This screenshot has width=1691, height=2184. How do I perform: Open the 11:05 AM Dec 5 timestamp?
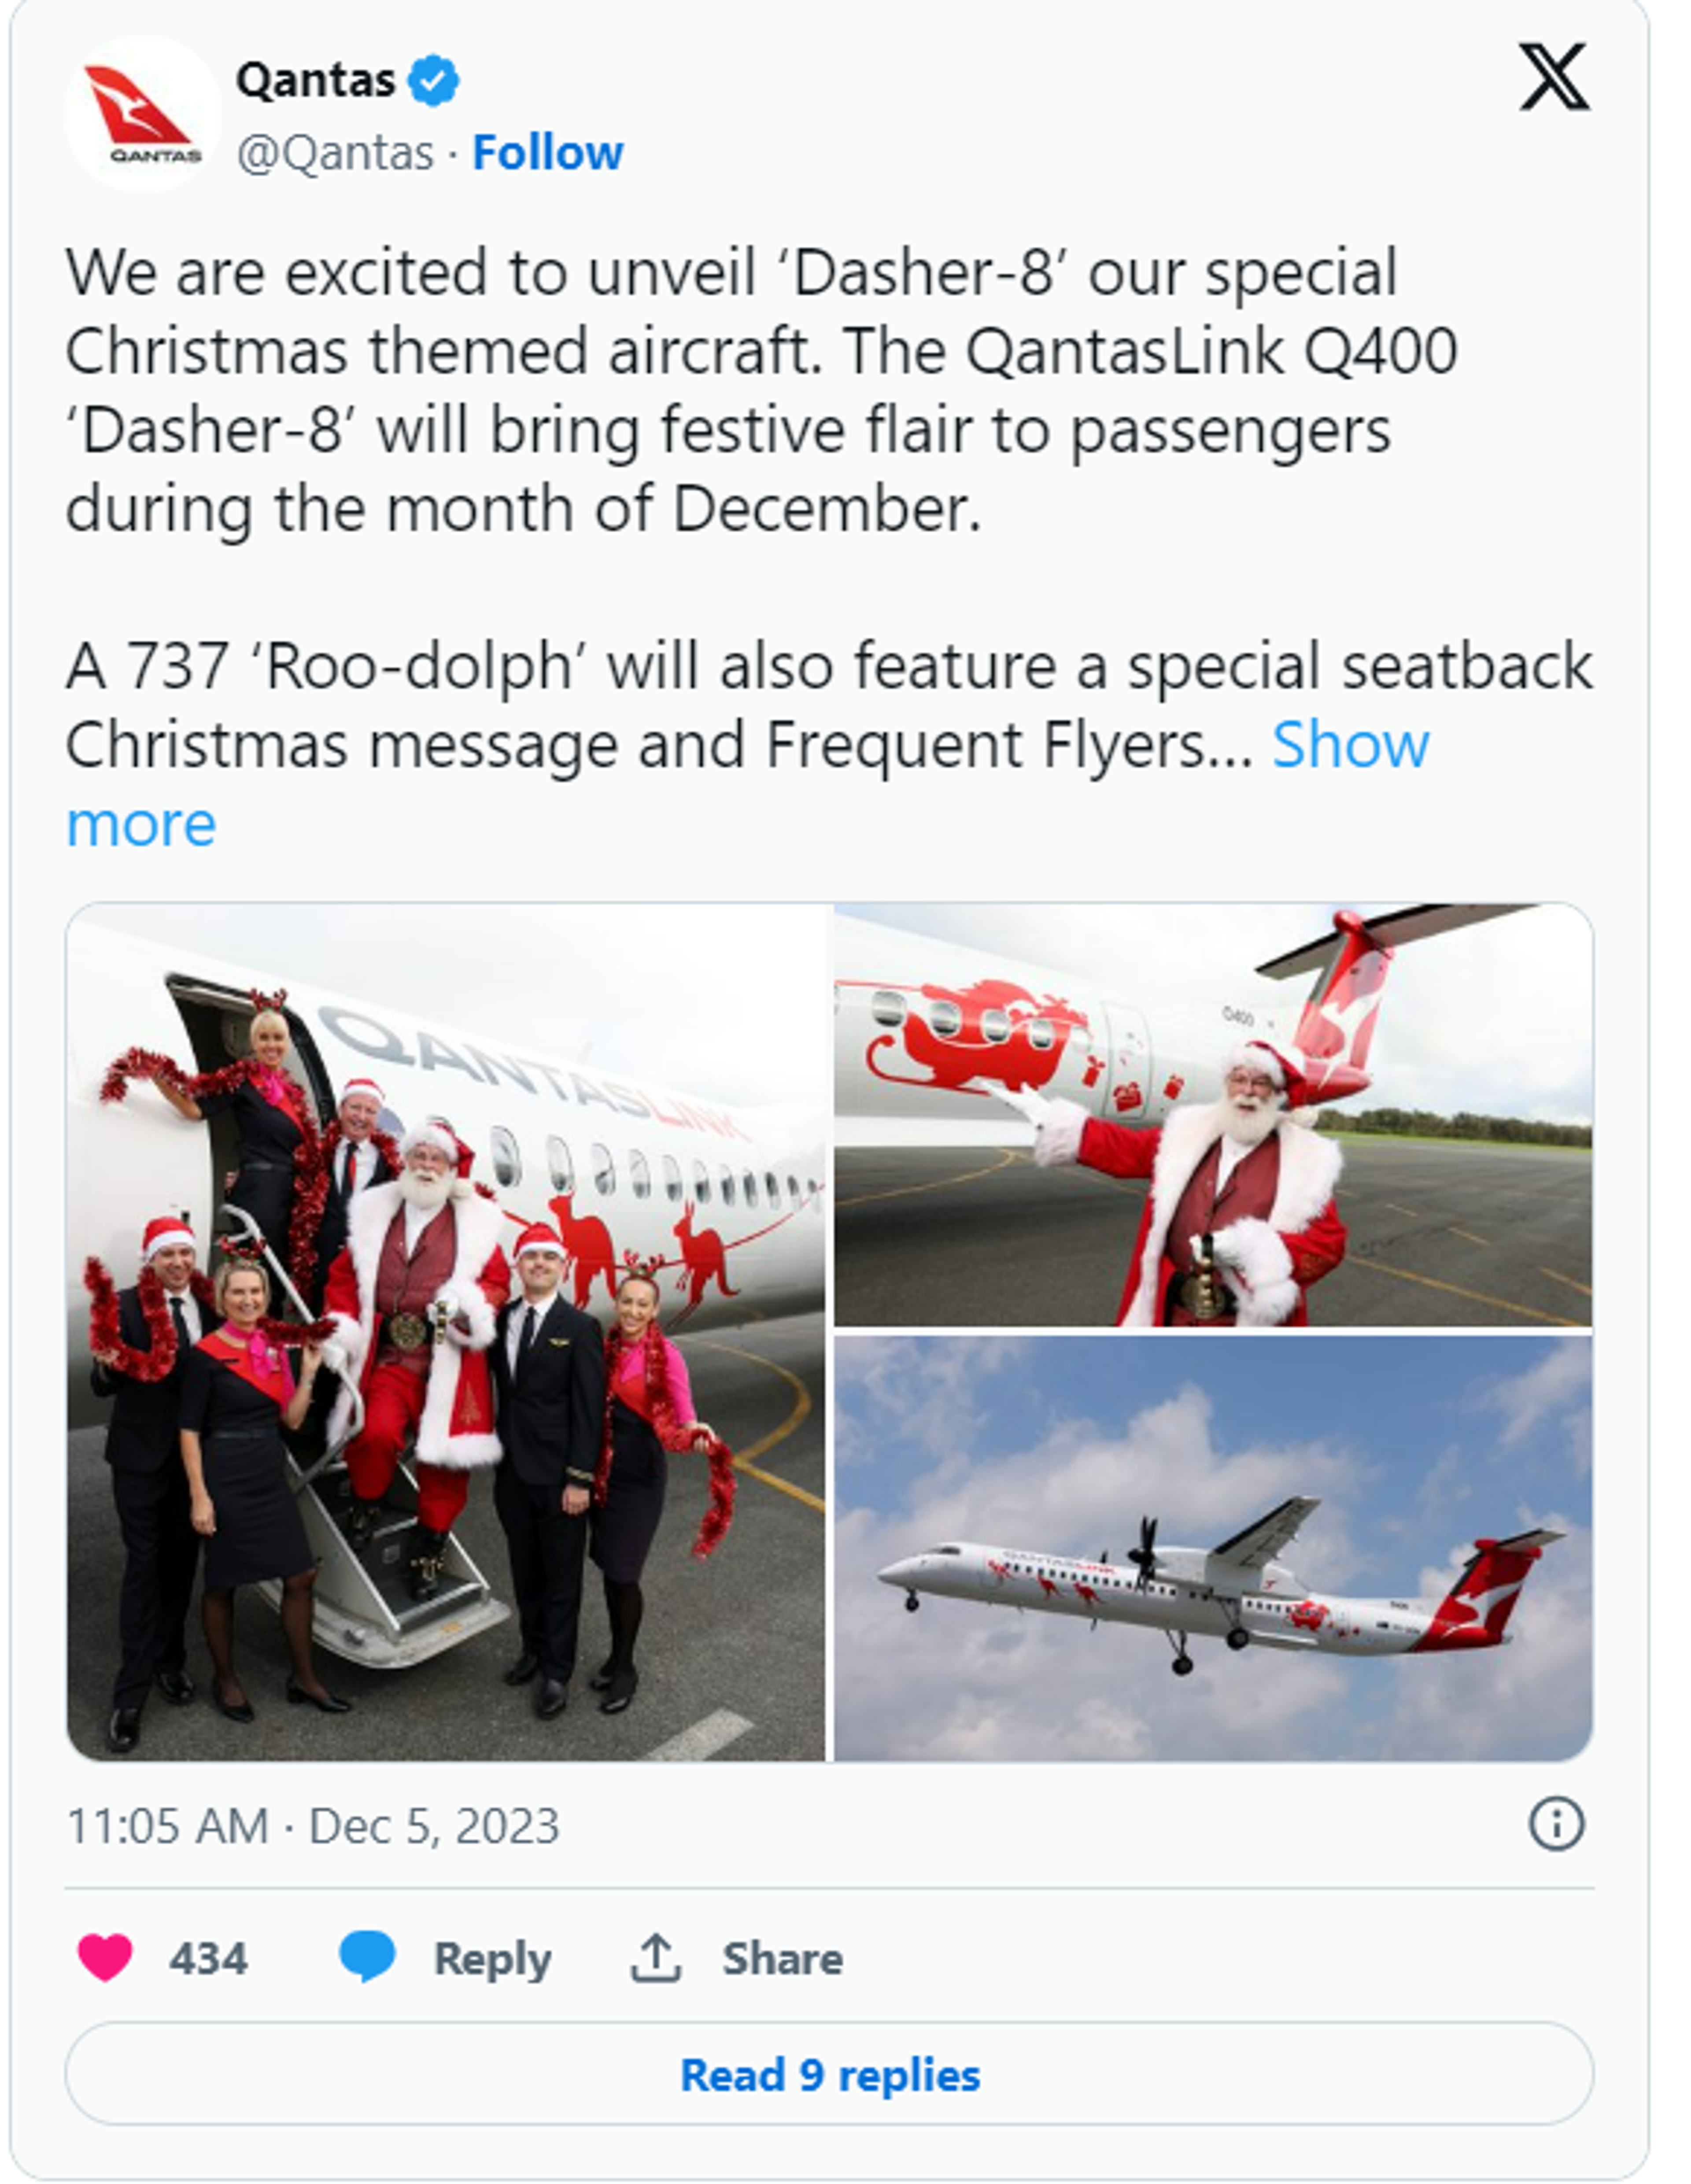tap(312, 1826)
